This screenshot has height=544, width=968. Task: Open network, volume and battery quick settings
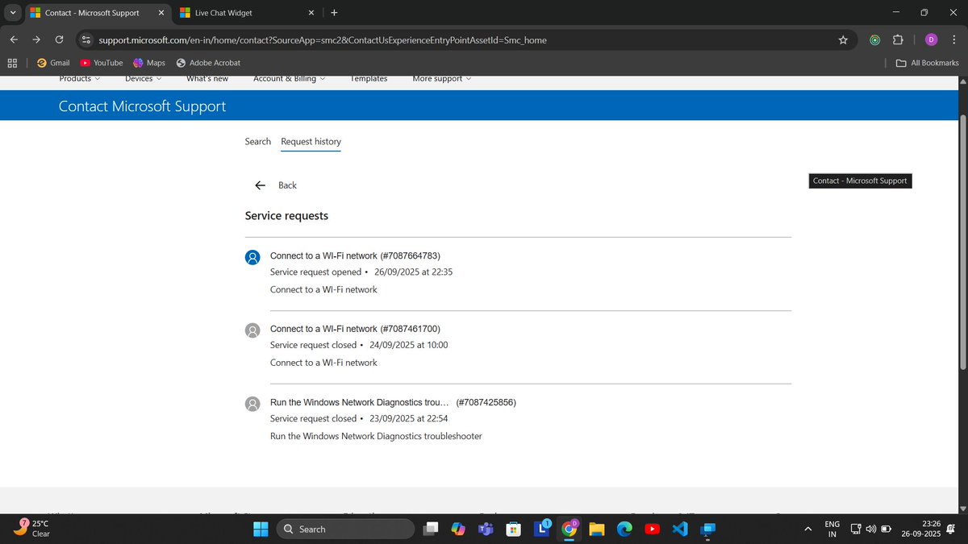tap(870, 529)
